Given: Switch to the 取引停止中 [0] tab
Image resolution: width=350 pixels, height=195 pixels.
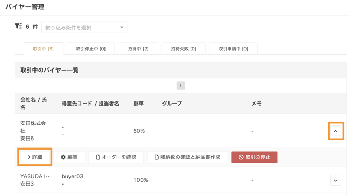Looking at the screenshot, I should tap(90, 49).
